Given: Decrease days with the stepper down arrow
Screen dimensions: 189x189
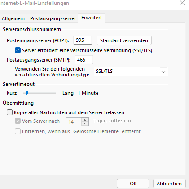Looking at the screenshot, I should pos(85,124).
